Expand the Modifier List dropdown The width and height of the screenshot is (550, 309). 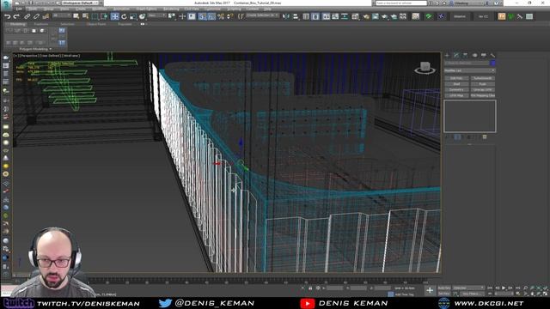470,70
